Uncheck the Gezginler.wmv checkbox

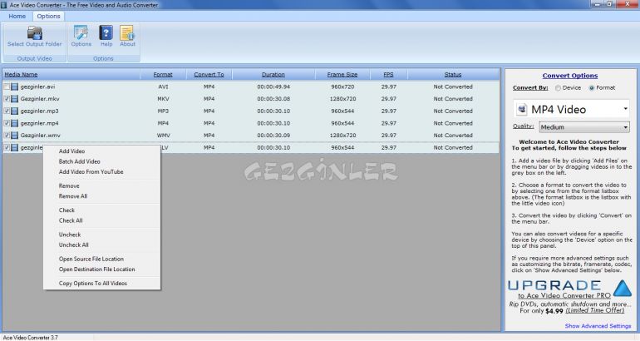tap(7, 136)
